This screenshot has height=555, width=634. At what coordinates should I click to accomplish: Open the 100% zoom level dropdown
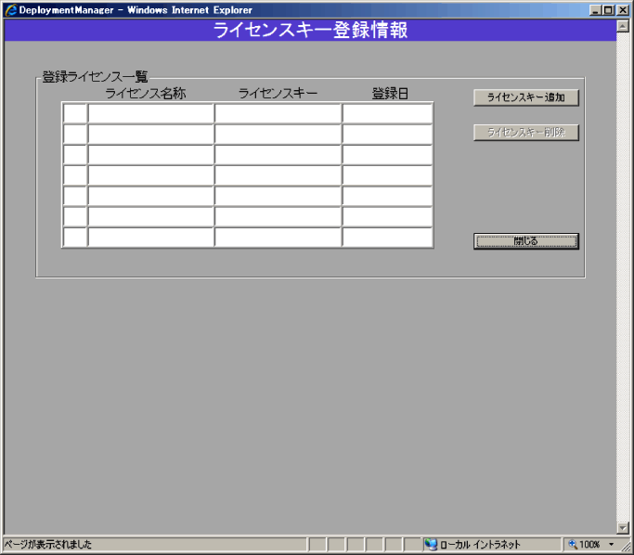(x=612, y=545)
